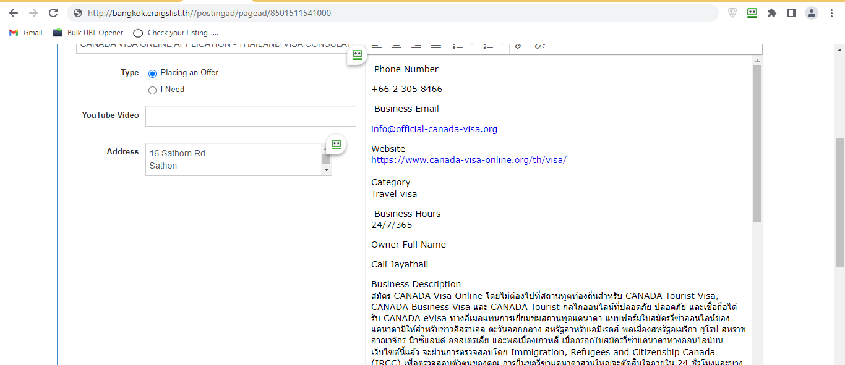Open the Gmail bookmark

click(x=26, y=33)
